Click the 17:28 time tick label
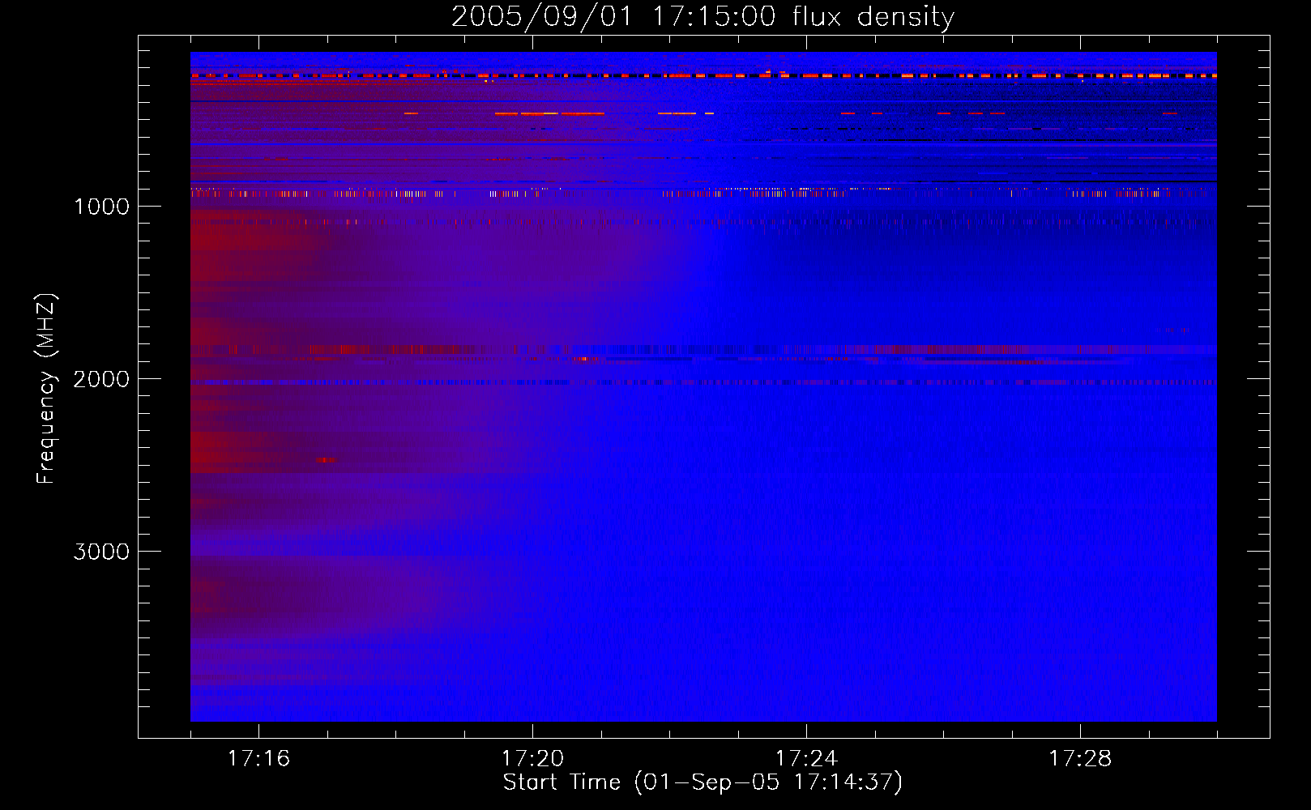Screen dimensions: 1311x810 [x=1080, y=759]
